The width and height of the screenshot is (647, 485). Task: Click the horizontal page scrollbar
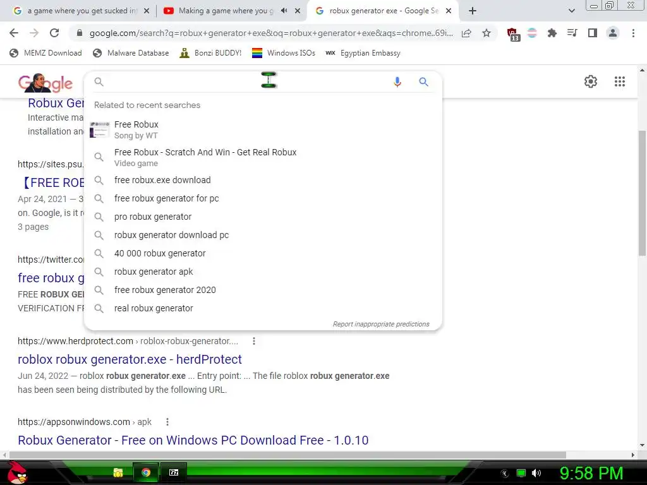(x=287, y=455)
